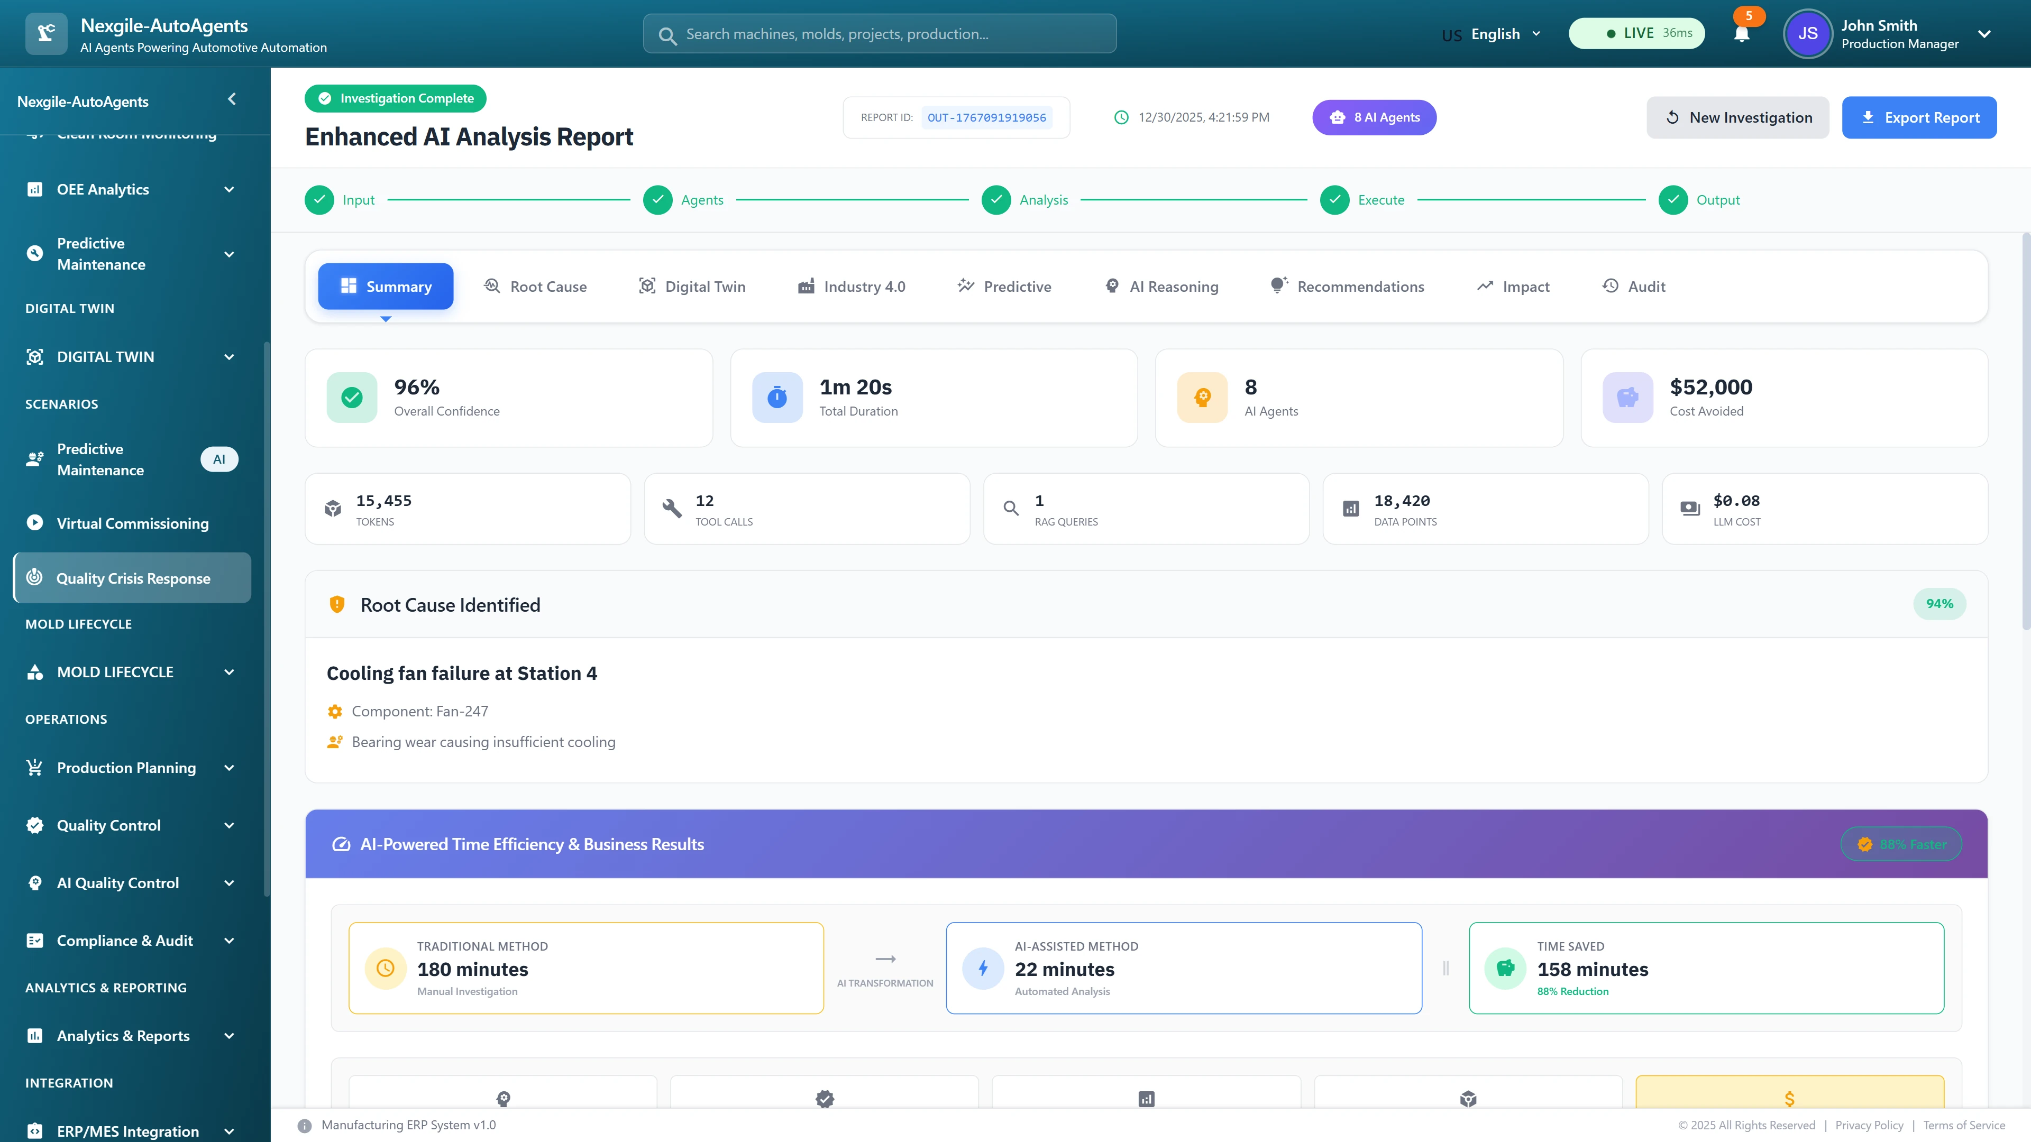Open the notifications bell with 5 alerts
Screen dimensions: 2031x1142
click(x=1742, y=33)
